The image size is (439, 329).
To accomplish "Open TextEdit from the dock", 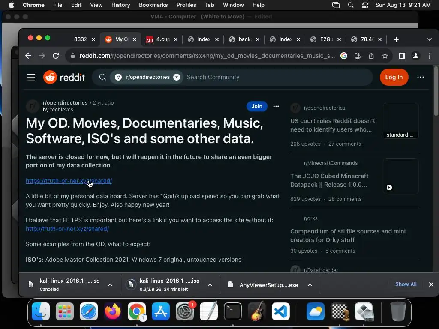I will (209, 311).
